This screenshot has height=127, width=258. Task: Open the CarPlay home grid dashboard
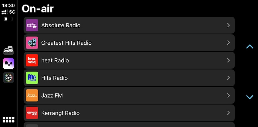click(x=8, y=119)
